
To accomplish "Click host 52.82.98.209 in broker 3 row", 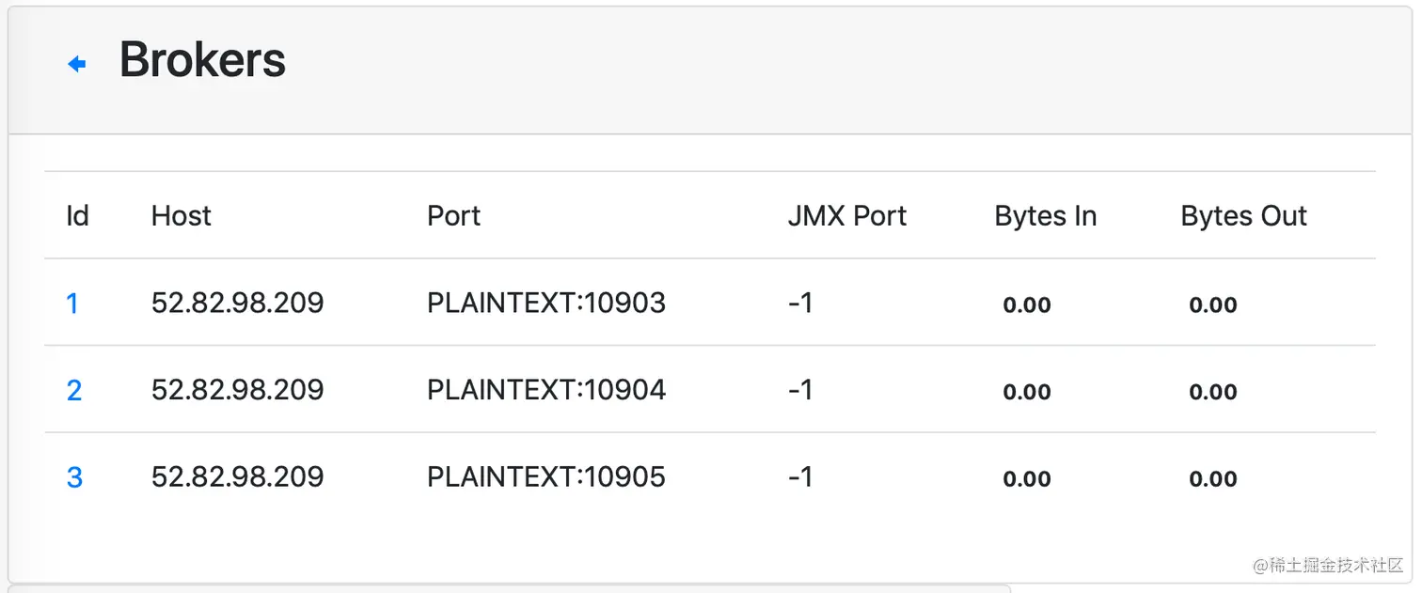I will click(237, 476).
